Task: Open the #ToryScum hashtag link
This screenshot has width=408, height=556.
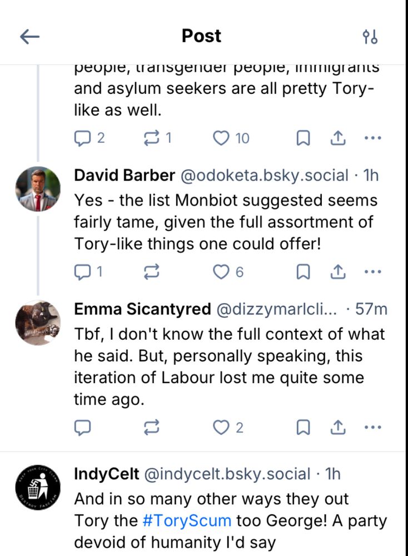Action: (x=186, y=520)
